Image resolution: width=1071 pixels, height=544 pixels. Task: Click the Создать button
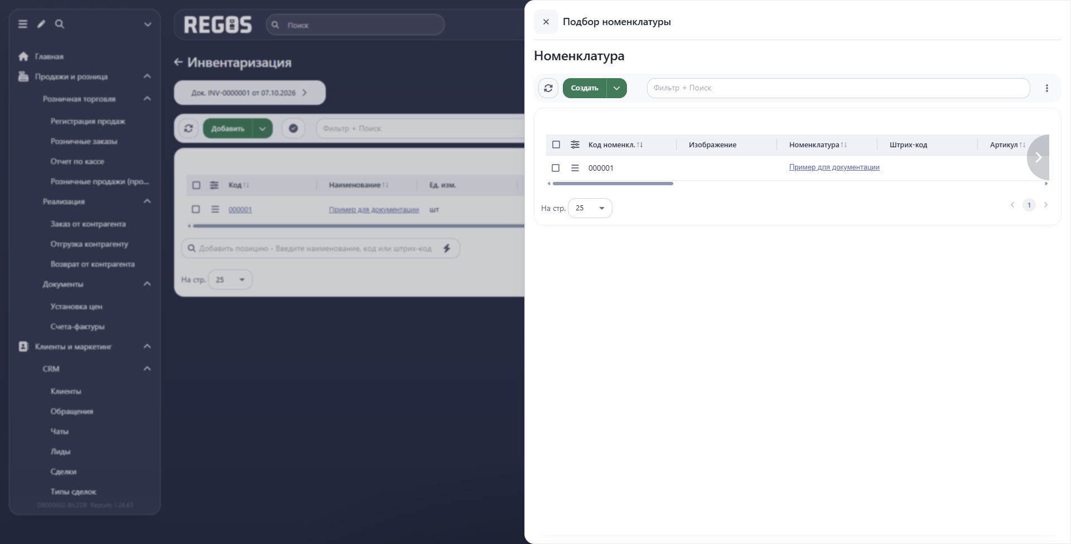pos(585,88)
